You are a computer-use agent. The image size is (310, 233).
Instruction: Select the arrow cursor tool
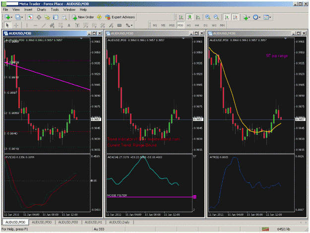[x=7, y=25]
